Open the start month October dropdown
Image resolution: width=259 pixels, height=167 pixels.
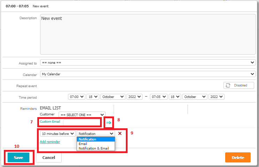click(x=113, y=97)
